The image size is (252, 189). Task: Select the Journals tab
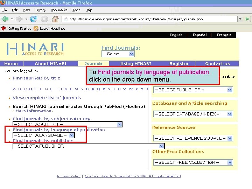[93, 64]
